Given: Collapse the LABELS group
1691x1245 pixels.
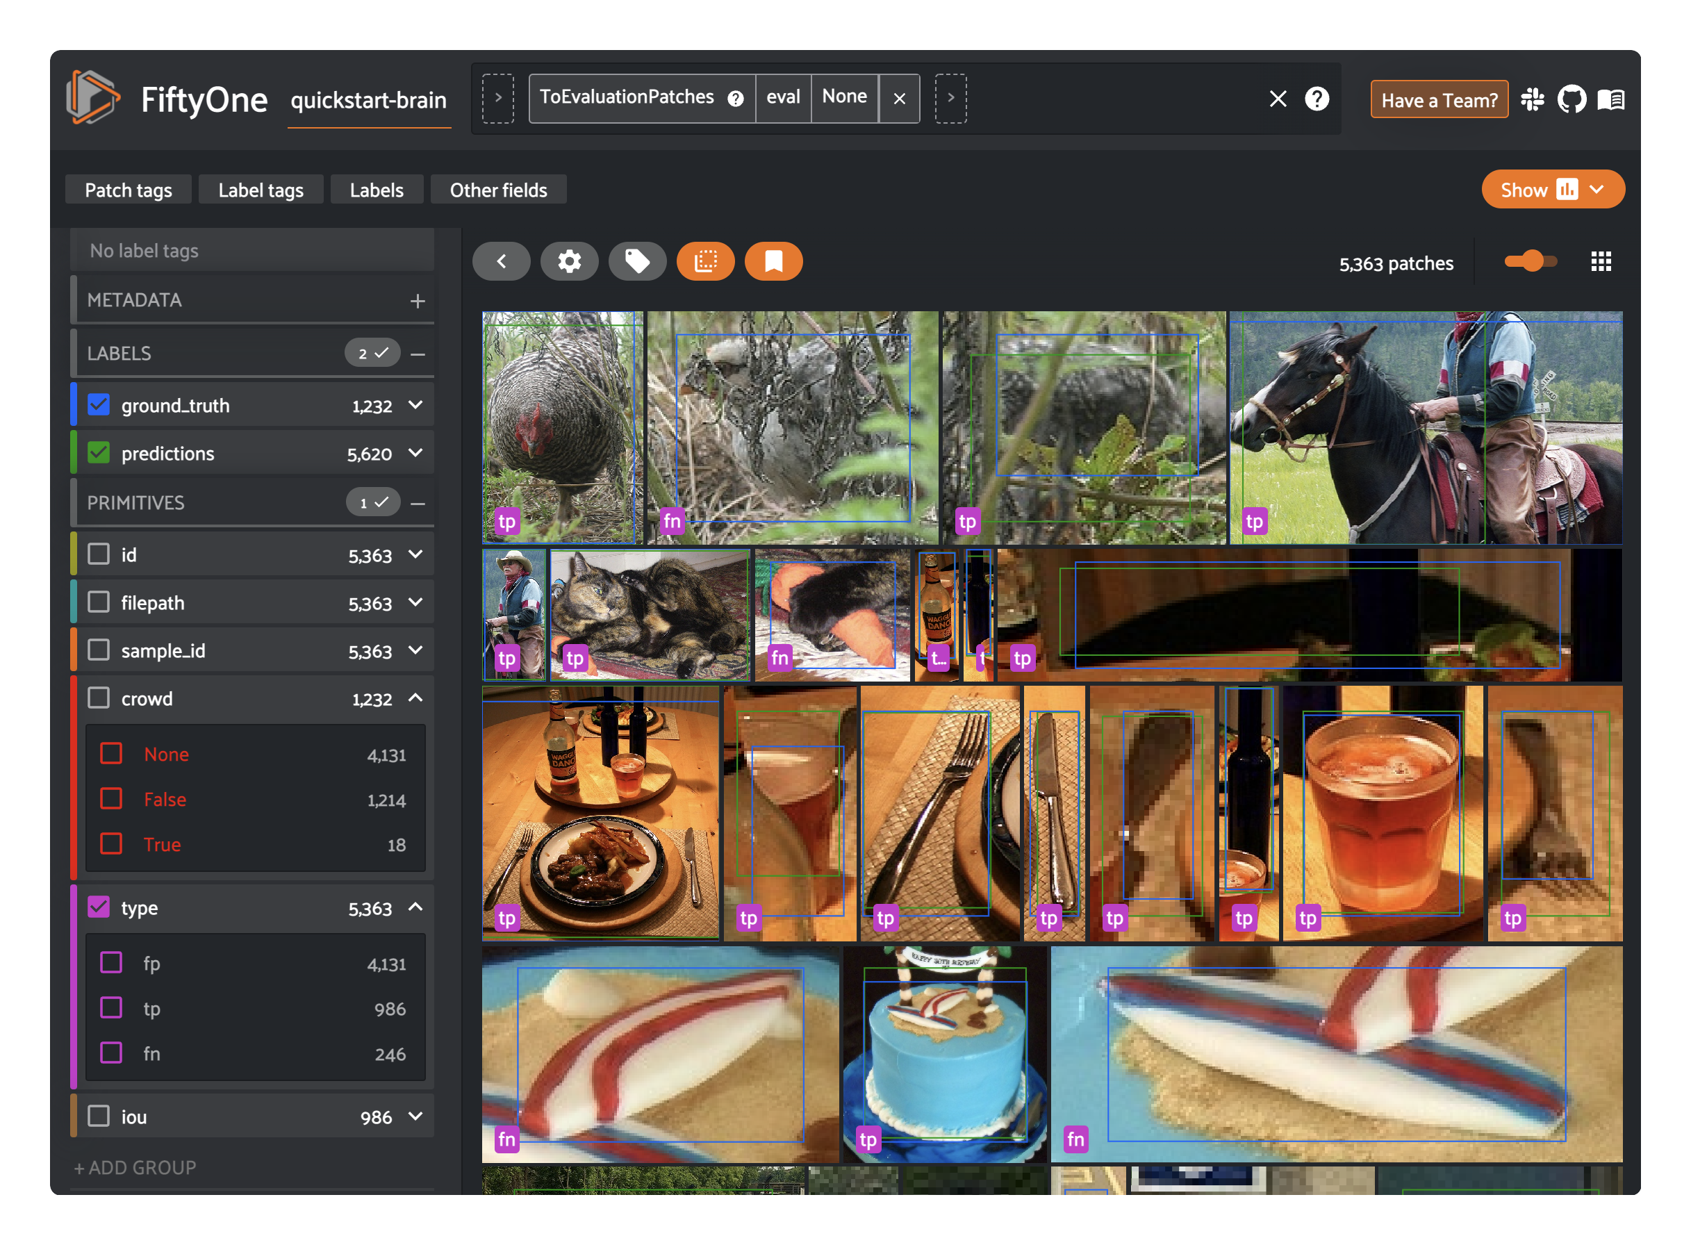Looking at the screenshot, I should click(418, 354).
